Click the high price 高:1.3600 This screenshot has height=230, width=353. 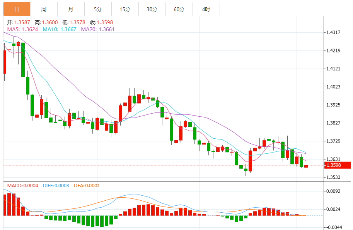[46, 22]
